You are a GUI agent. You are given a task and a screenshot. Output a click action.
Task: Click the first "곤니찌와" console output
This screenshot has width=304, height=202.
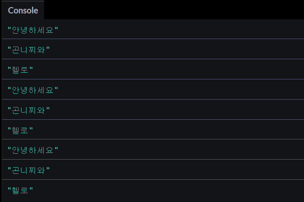pyautogui.click(x=29, y=50)
